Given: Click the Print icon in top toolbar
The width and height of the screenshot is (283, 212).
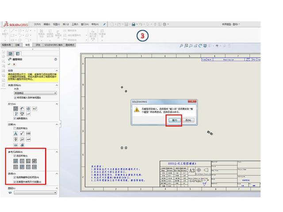Looking at the screenshot, I should click(134, 24).
